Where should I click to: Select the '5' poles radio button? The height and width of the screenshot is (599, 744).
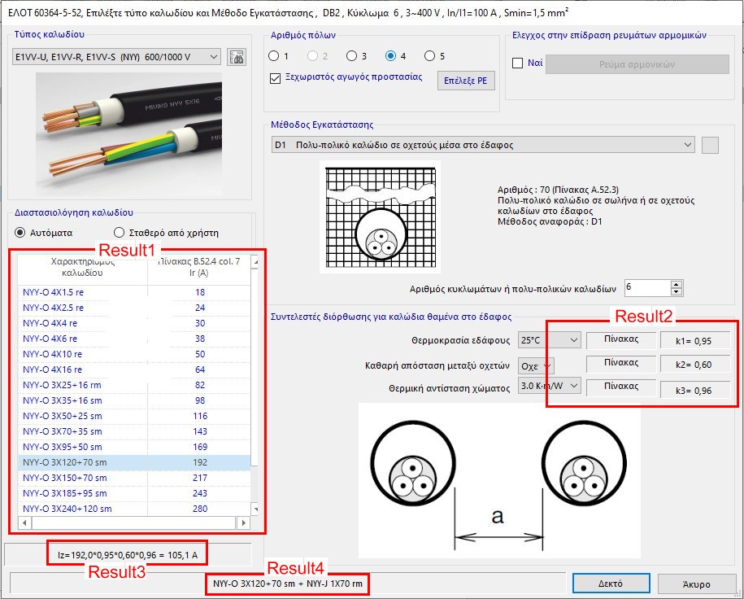click(x=429, y=55)
